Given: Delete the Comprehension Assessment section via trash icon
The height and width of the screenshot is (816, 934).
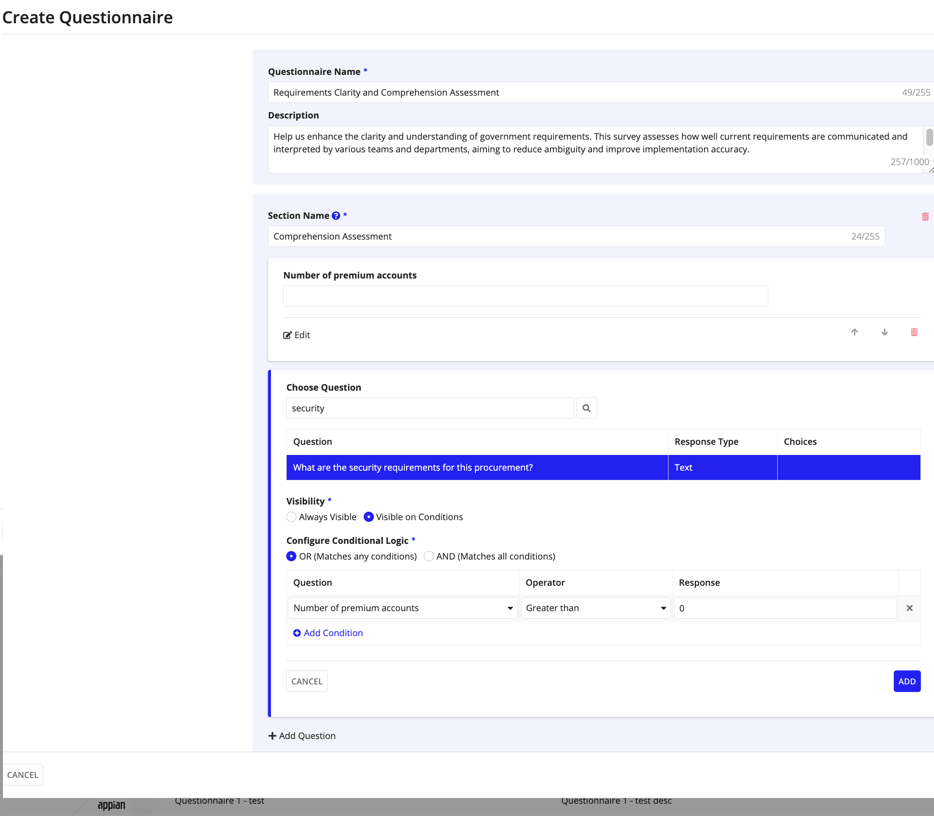Looking at the screenshot, I should coord(925,217).
